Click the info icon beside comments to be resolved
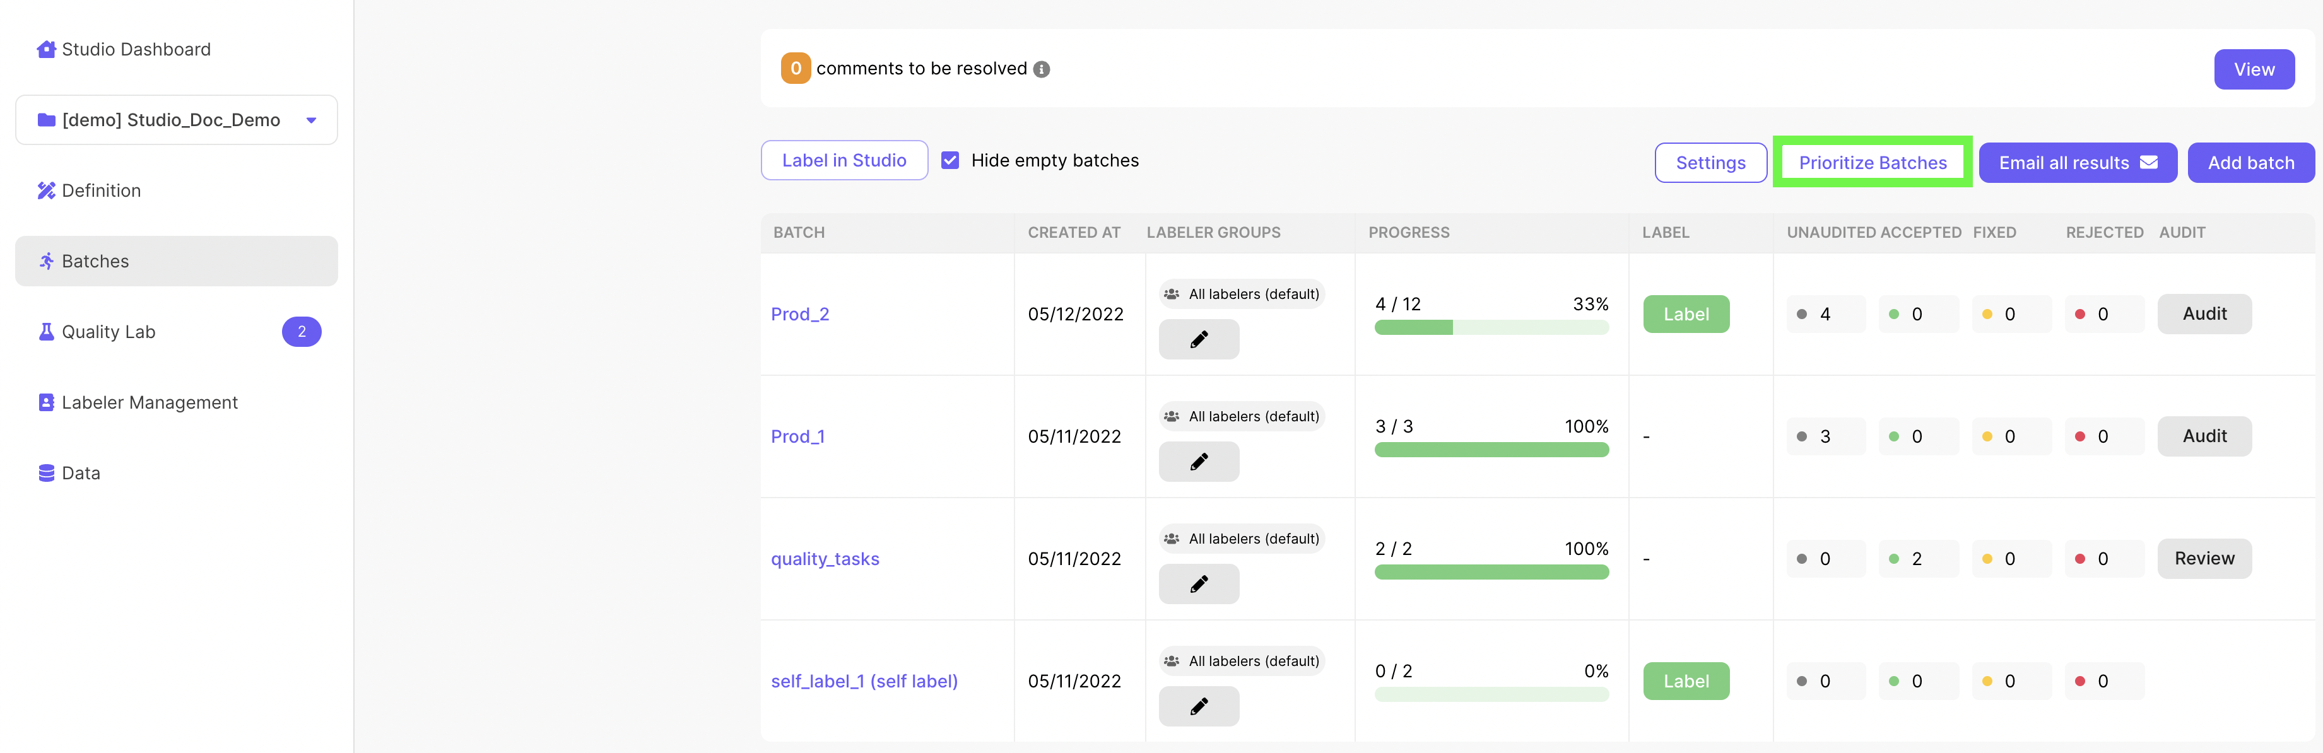 (1042, 69)
